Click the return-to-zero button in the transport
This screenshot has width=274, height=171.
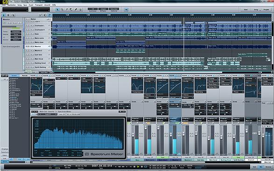point(131,167)
